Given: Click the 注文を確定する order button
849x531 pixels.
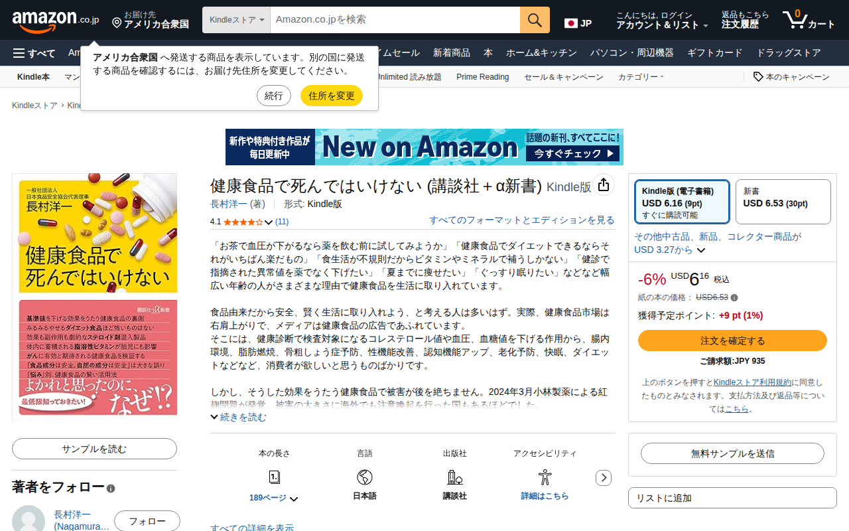Looking at the screenshot, I should pyautogui.click(x=732, y=341).
